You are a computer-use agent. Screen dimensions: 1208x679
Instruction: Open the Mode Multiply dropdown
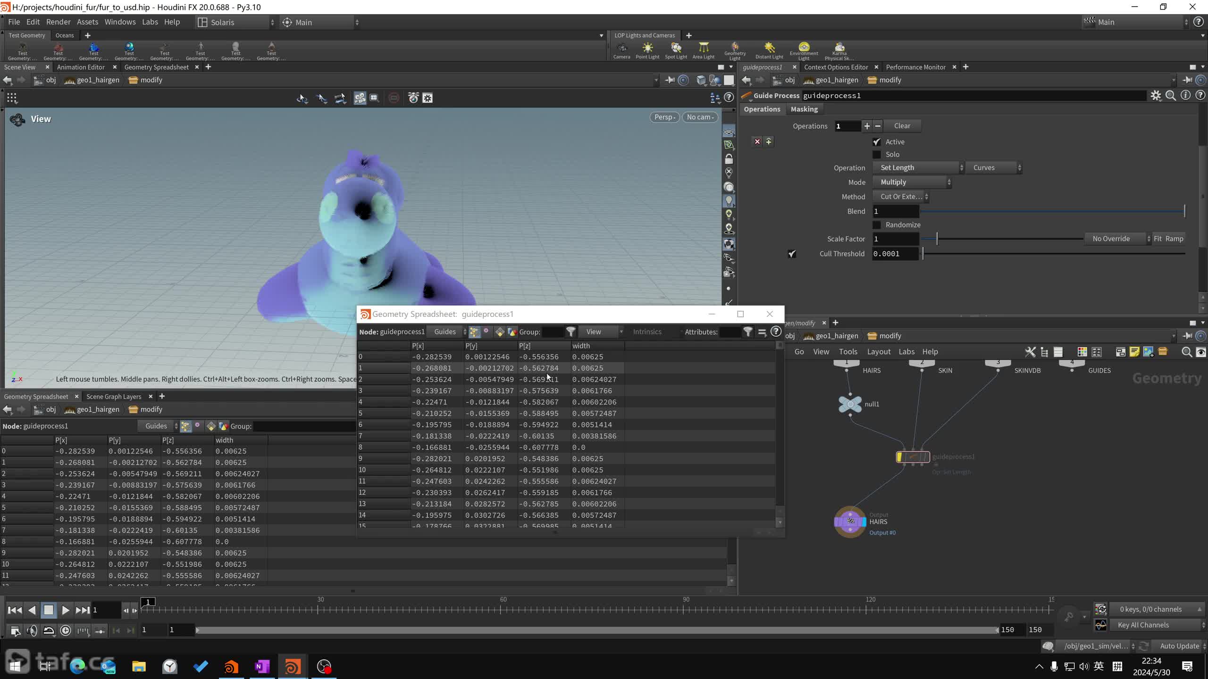tap(912, 182)
